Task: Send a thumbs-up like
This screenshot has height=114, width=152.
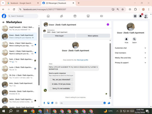Action: [x=109, y=103]
